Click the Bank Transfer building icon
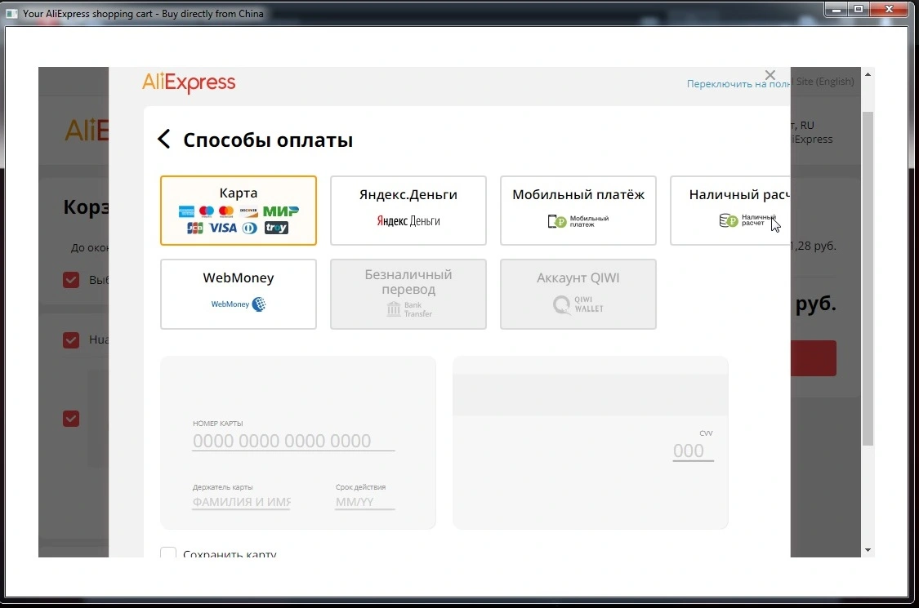919x608 pixels. pos(393,309)
